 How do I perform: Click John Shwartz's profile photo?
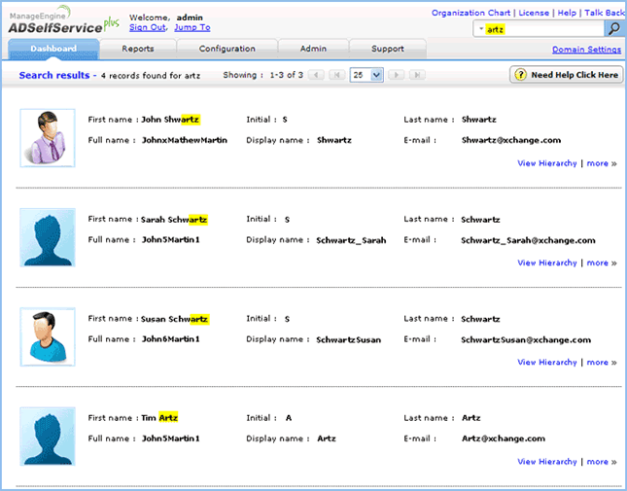pos(48,136)
